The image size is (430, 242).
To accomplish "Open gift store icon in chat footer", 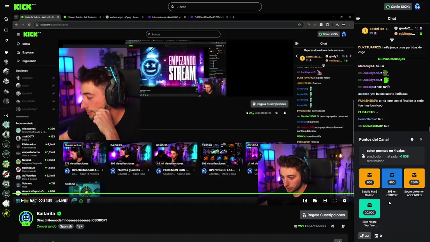I will [x=378, y=236].
